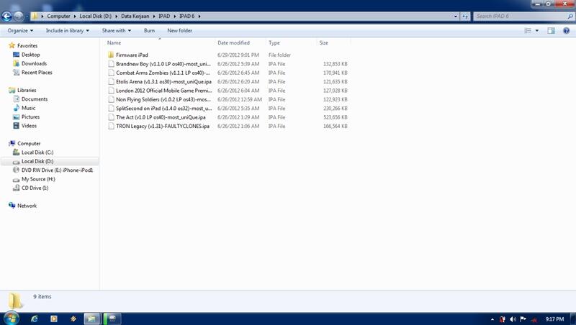Click Local Disk (D:) breadcrumb segment
Viewport: 576px width, 325px height.
(95, 16)
